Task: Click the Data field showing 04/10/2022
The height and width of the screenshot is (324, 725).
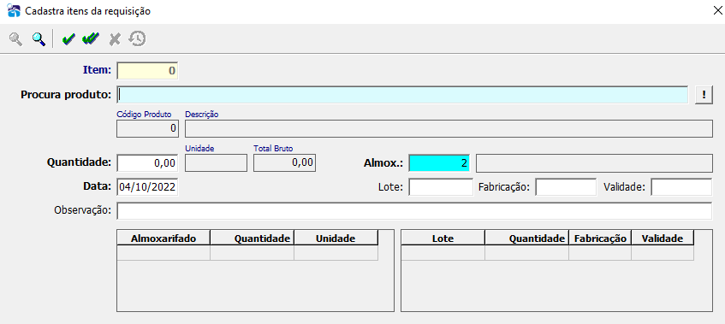Action: click(x=147, y=187)
